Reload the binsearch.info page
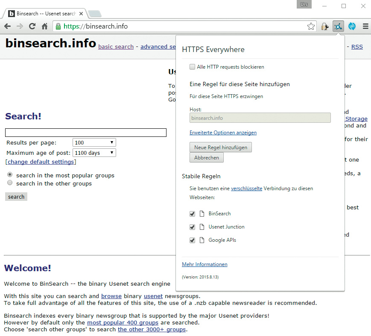 (32, 26)
